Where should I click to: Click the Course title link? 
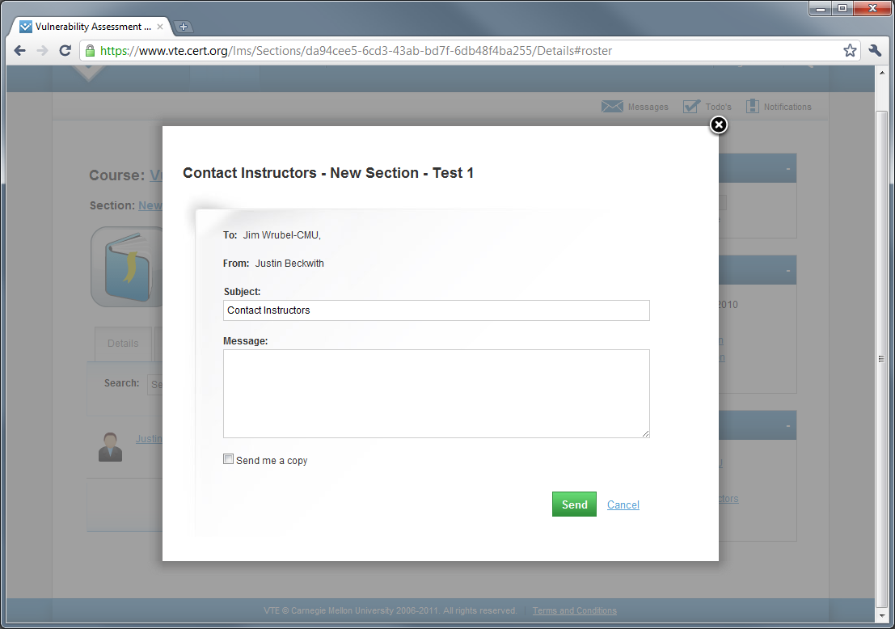tap(156, 175)
